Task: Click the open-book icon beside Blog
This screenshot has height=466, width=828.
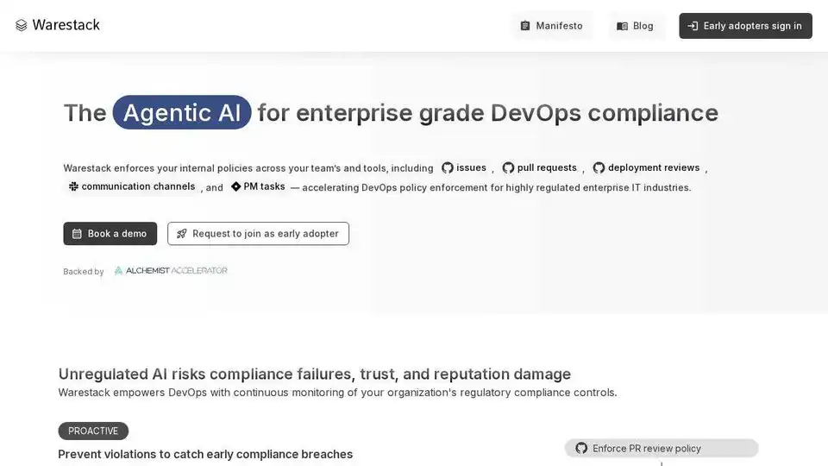Action: tap(622, 26)
